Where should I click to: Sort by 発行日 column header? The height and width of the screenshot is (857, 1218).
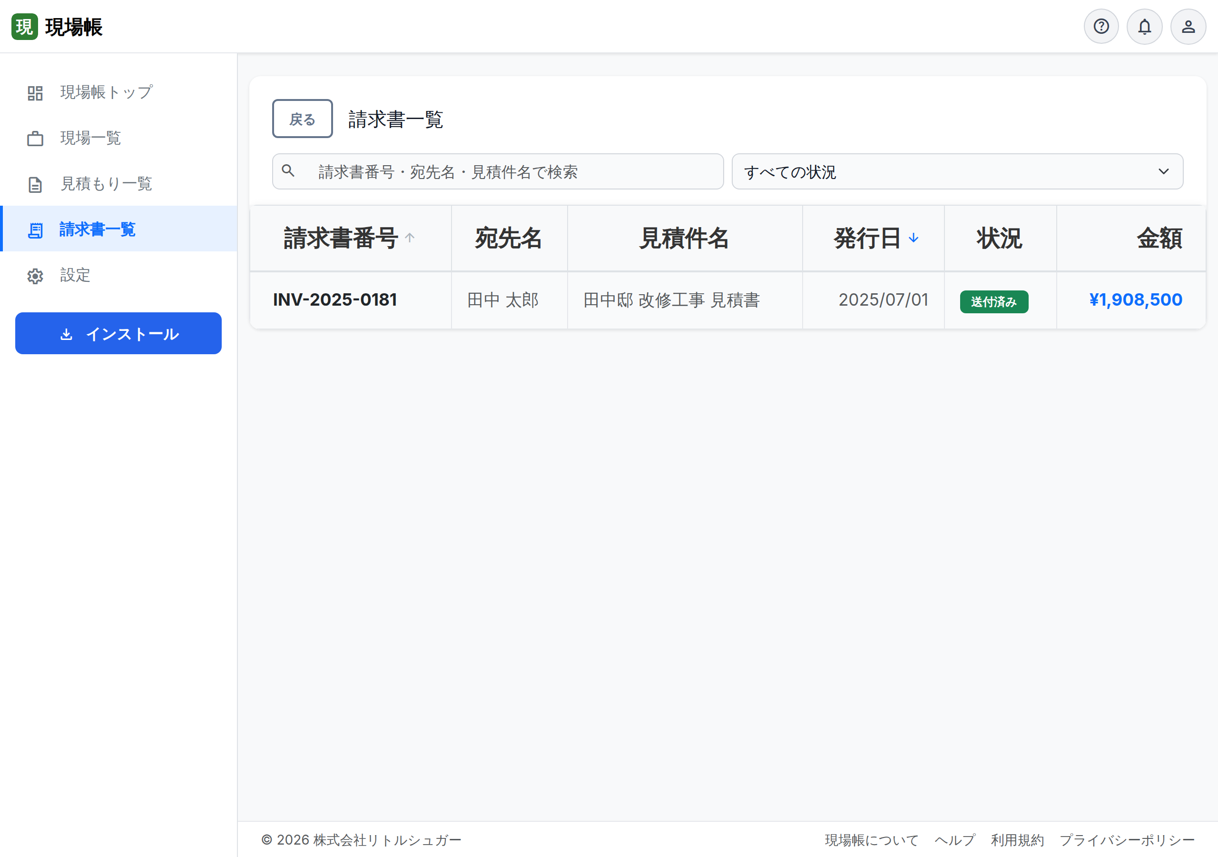coord(873,238)
